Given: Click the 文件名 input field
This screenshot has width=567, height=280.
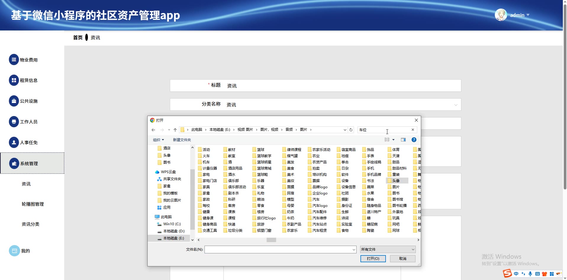Looking at the screenshot, I should point(278,250).
